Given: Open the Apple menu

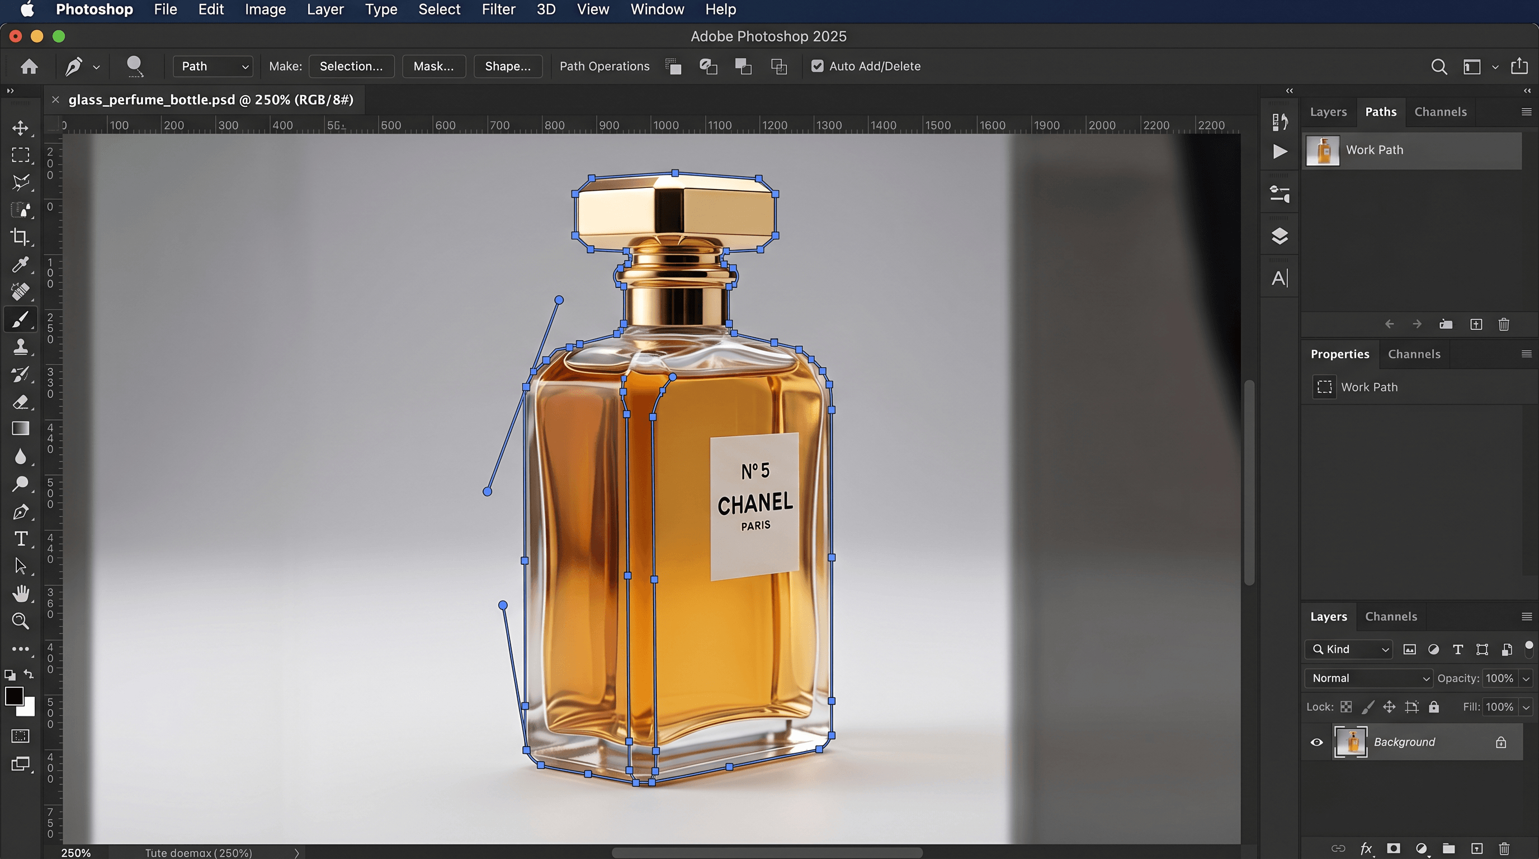Looking at the screenshot, I should [27, 10].
